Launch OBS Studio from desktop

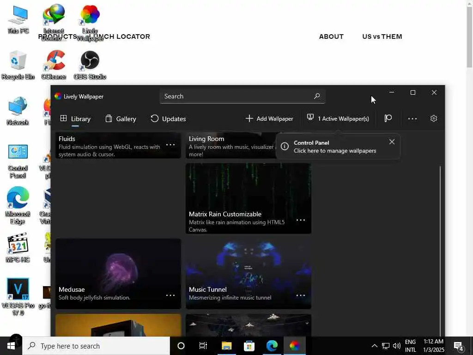pyautogui.click(x=90, y=65)
